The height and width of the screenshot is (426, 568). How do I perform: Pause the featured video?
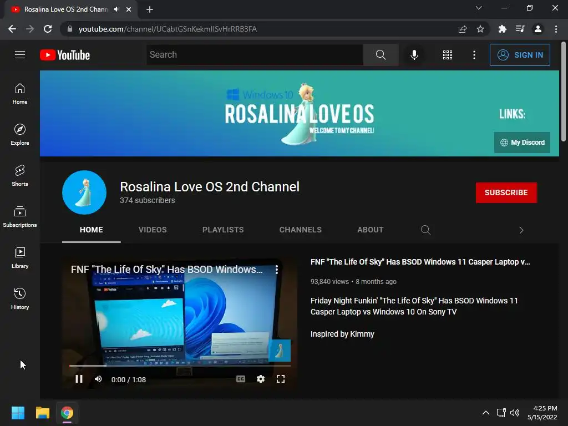tap(79, 379)
